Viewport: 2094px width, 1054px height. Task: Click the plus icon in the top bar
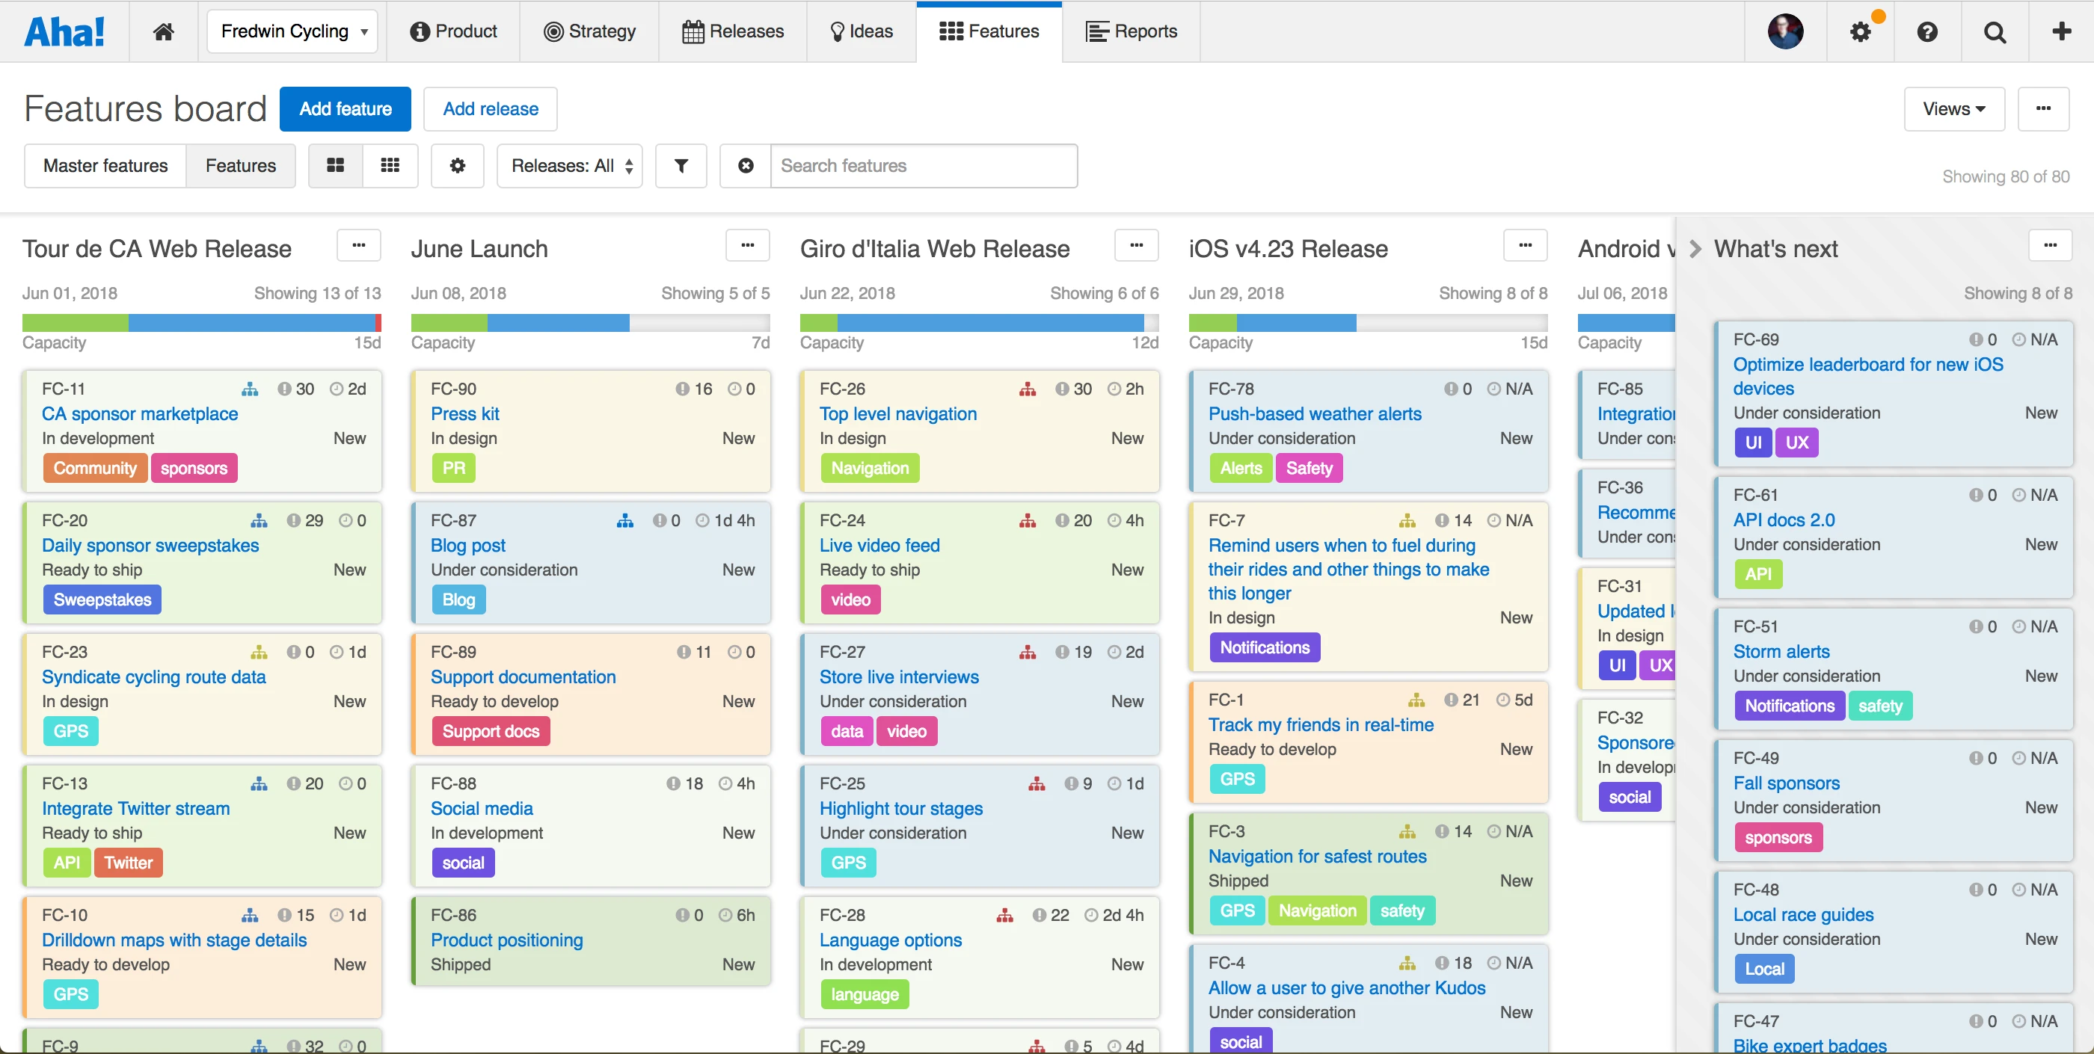pos(2060,31)
